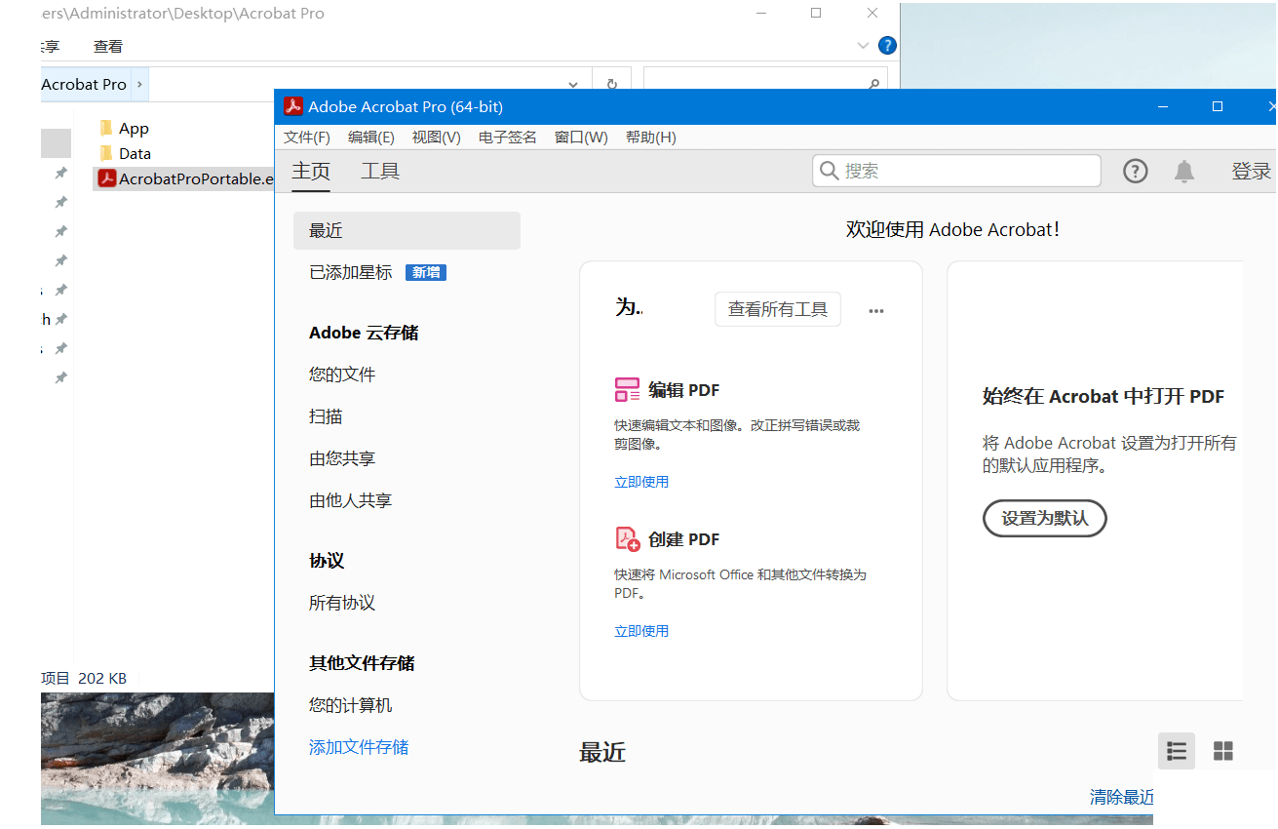Open 所有协议 in the sidebar
This screenshot has width=1278, height=829.
342,603
